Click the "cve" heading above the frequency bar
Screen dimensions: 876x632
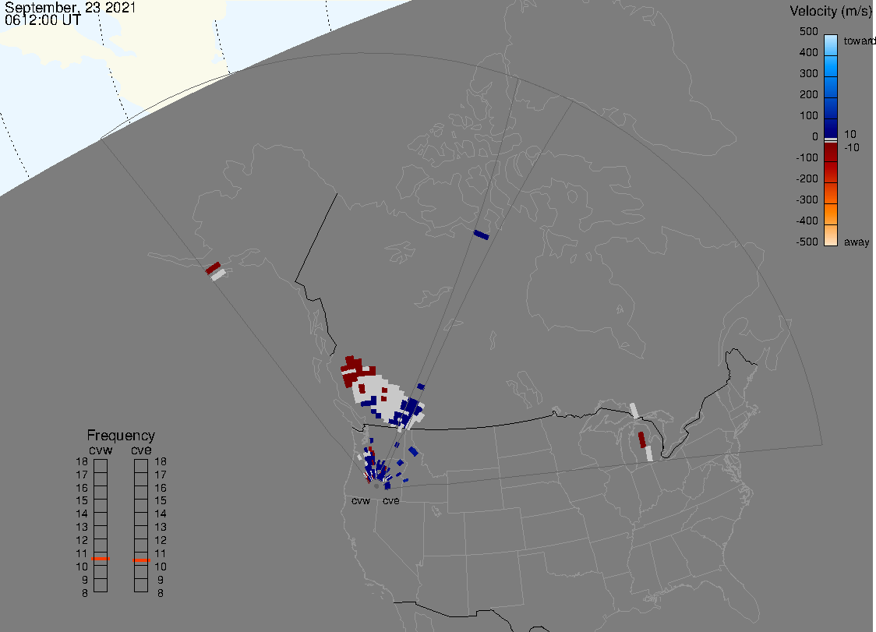pyautogui.click(x=141, y=450)
